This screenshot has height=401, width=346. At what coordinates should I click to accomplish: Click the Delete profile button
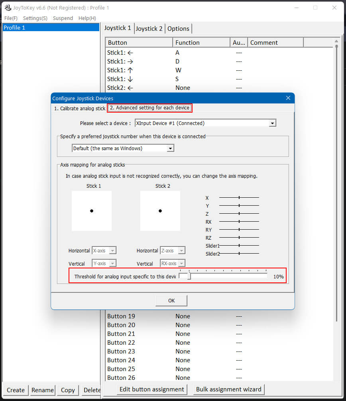(92, 390)
